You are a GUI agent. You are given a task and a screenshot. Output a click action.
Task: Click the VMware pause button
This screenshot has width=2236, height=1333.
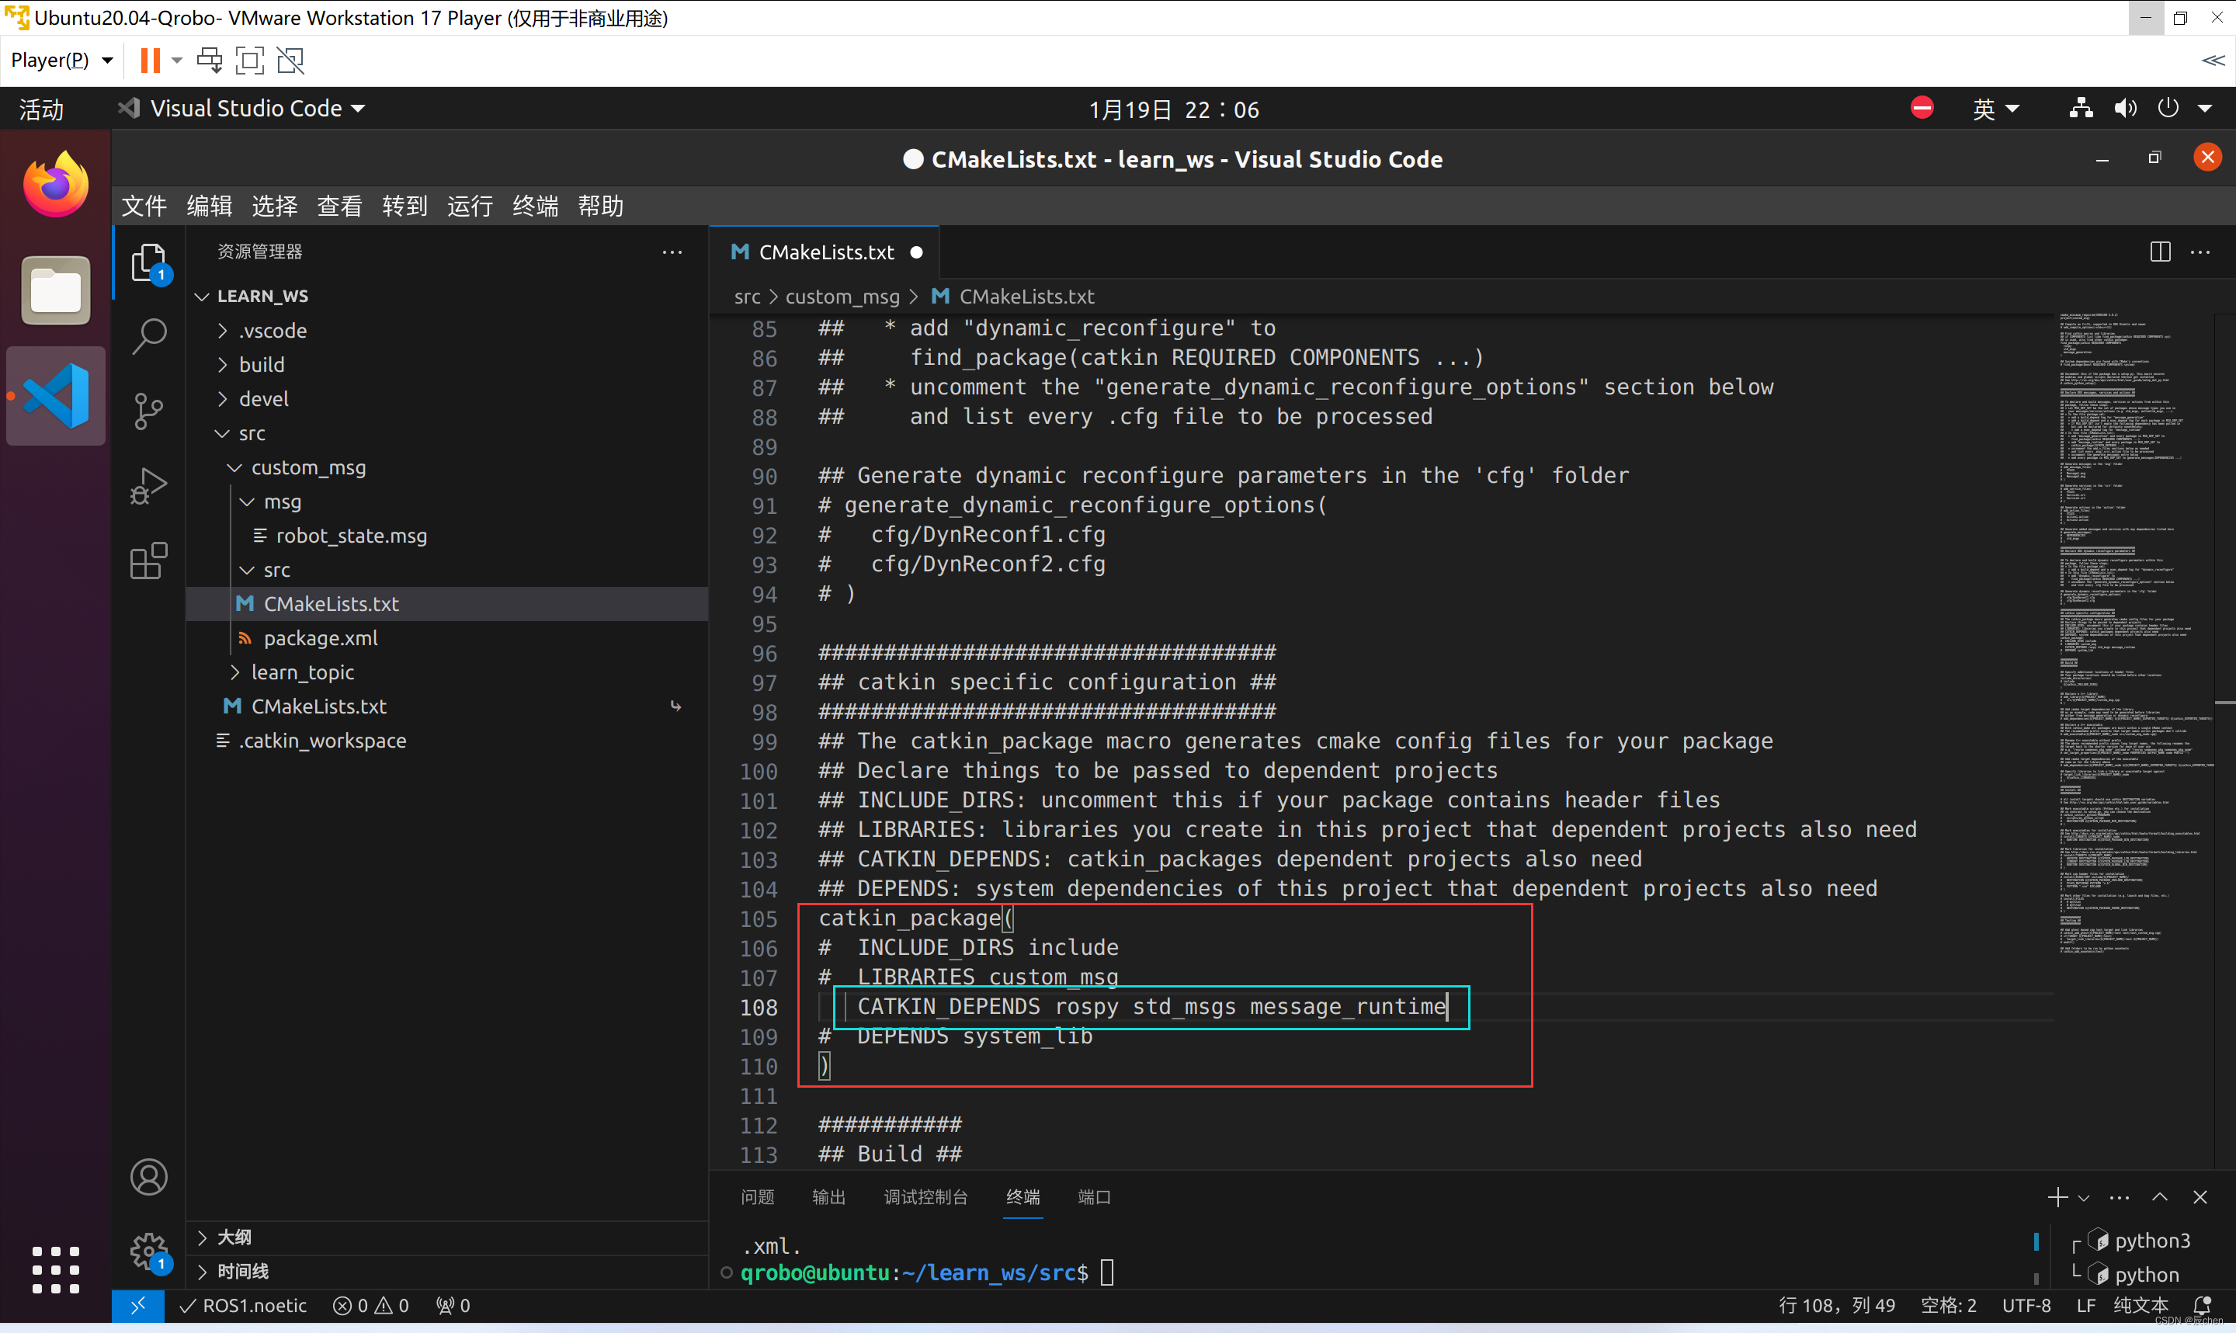point(150,61)
